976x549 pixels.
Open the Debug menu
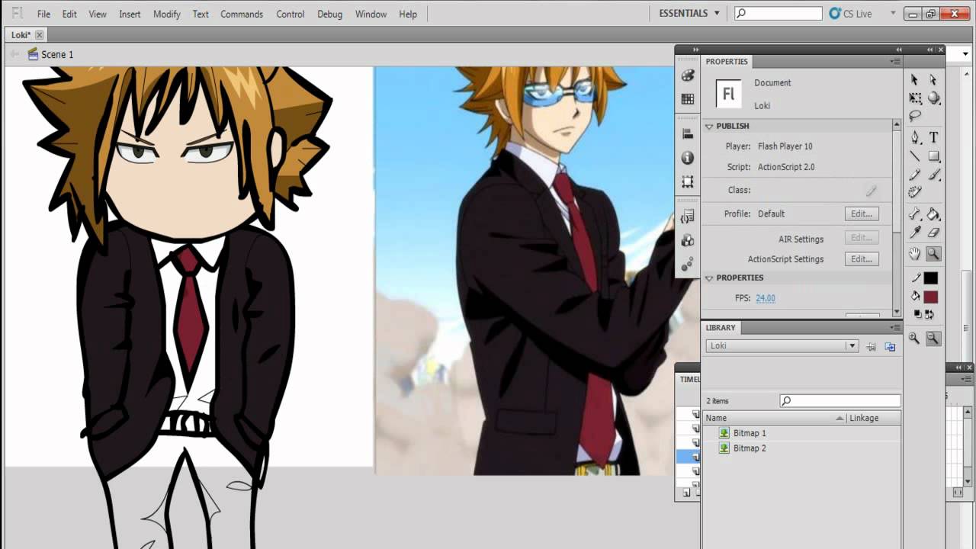pos(329,14)
